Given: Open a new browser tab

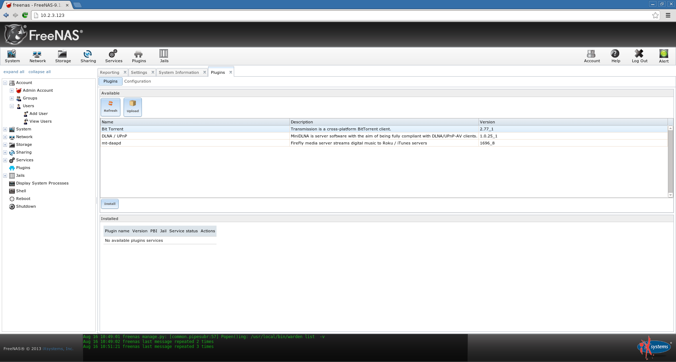Looking at the screenshot, I should point(77,5).
